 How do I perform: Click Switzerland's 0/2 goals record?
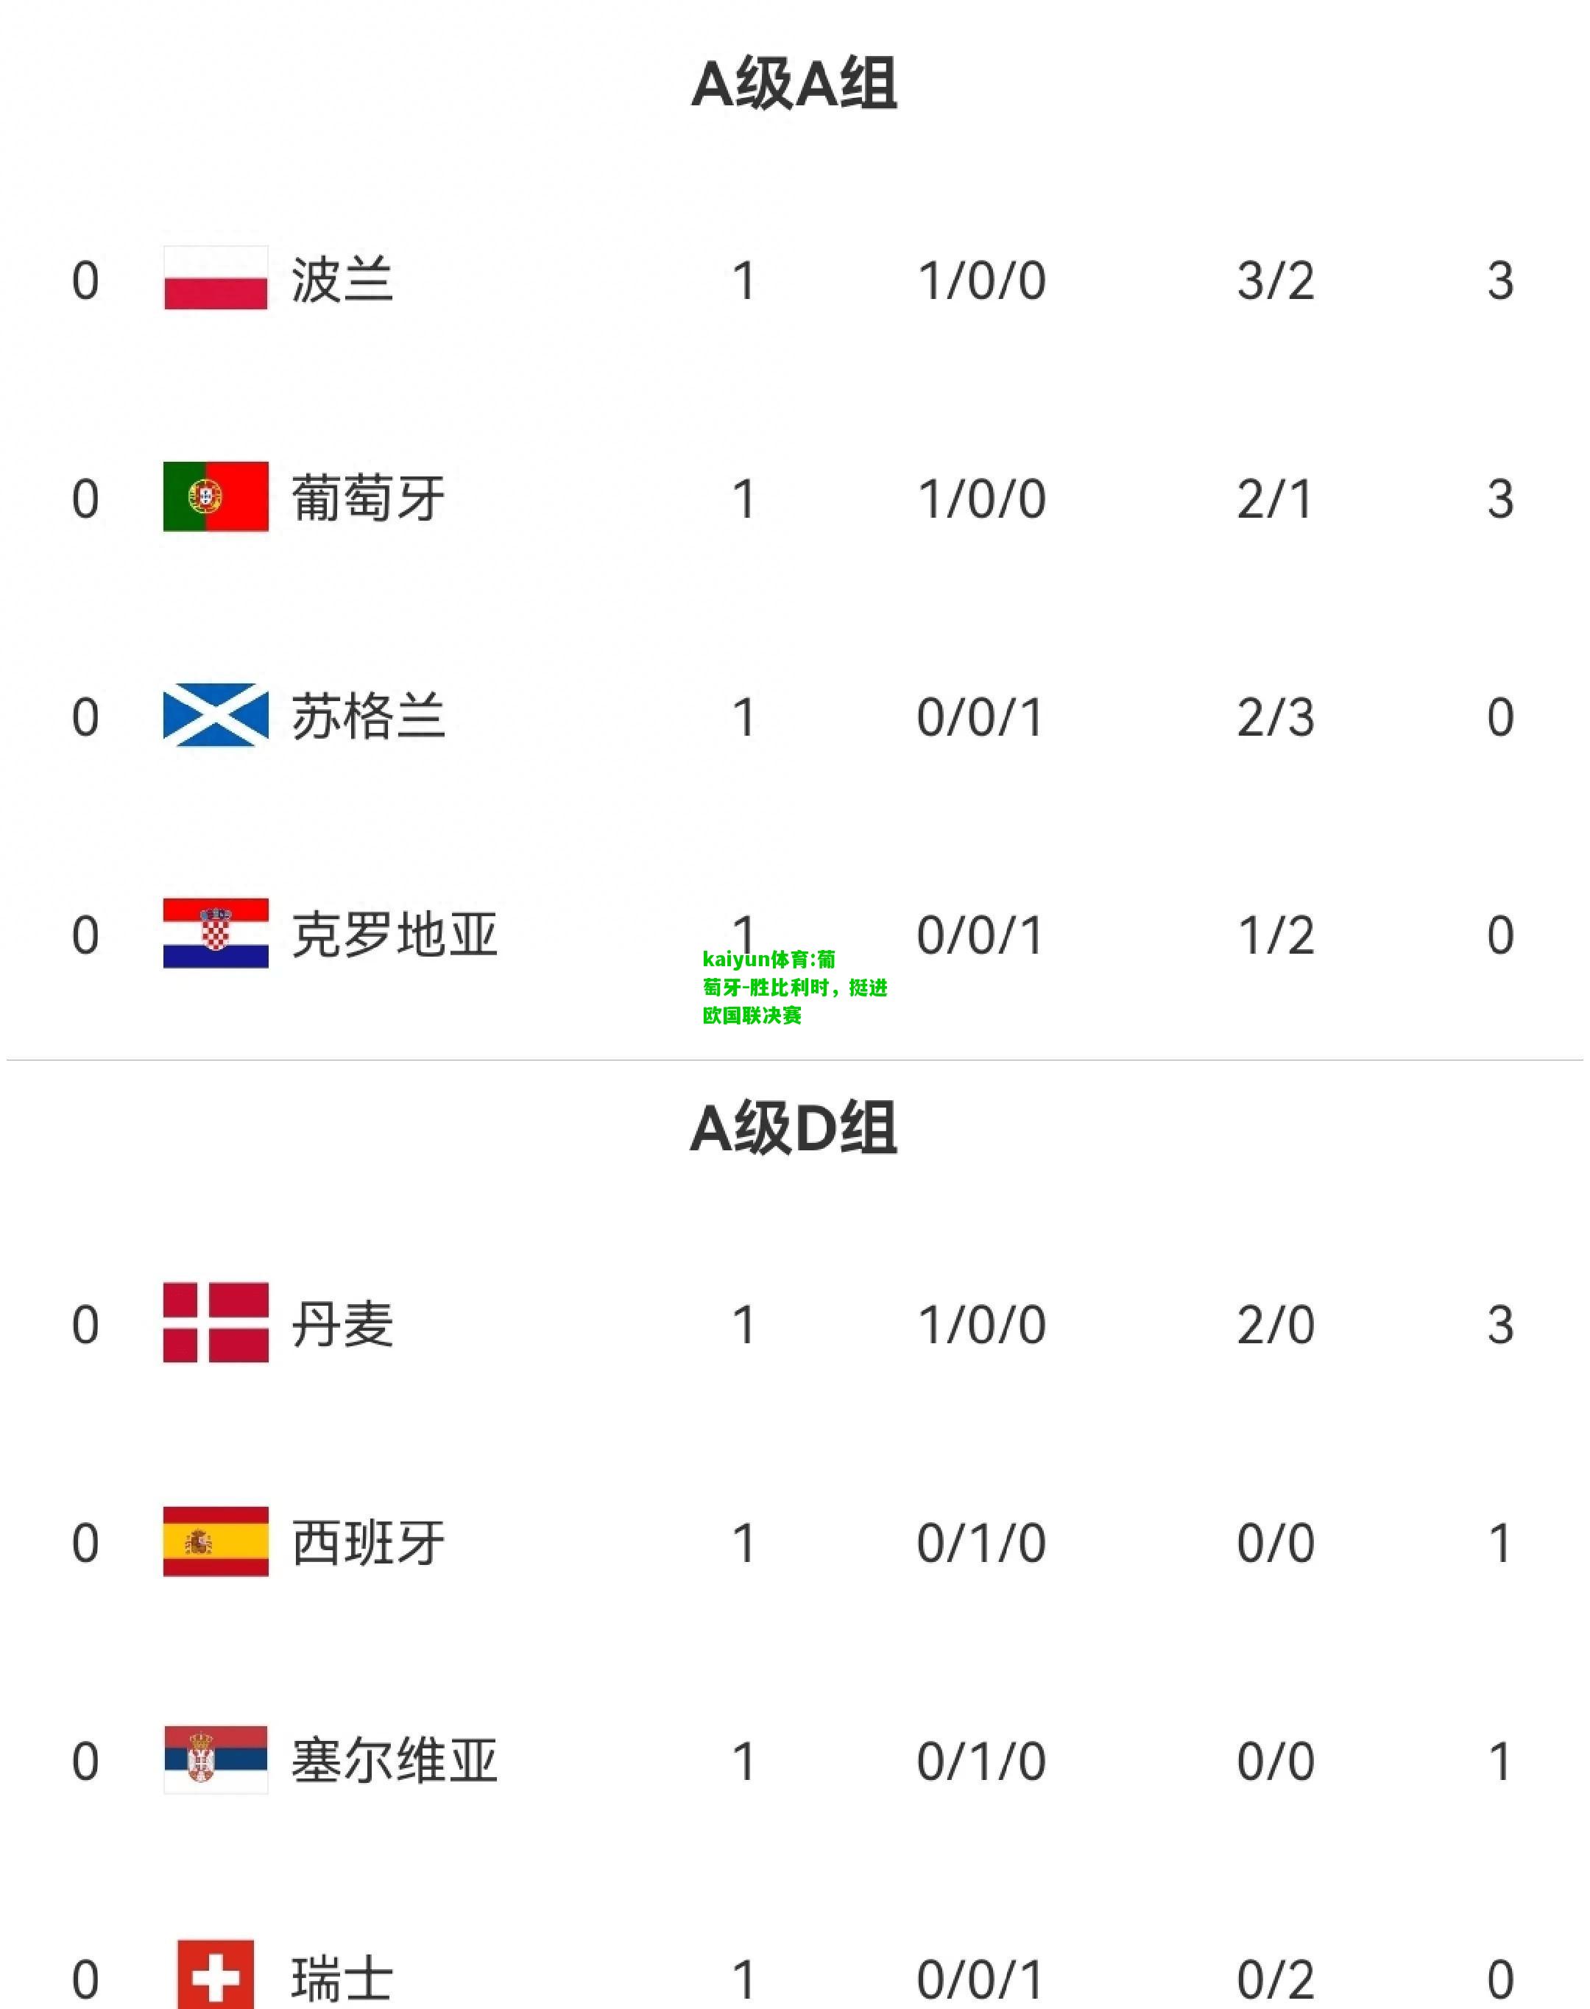pos(1276,1980)
